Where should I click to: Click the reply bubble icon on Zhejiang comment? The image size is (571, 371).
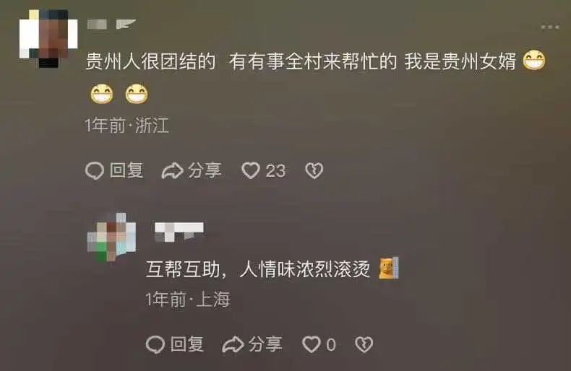(x=94, y=170)
